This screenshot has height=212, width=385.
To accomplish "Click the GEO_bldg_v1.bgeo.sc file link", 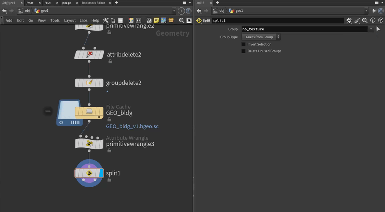I will coord(132,126).
